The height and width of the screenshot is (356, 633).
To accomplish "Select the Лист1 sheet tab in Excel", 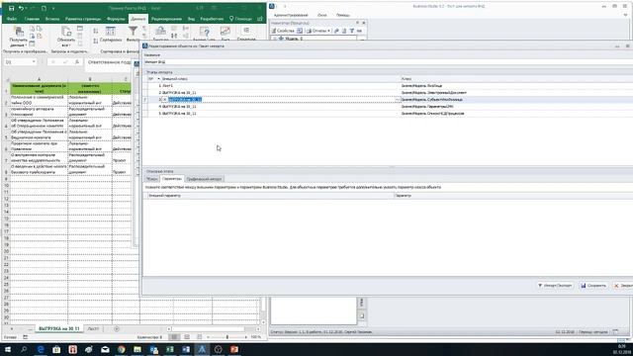I will point(93,329).
